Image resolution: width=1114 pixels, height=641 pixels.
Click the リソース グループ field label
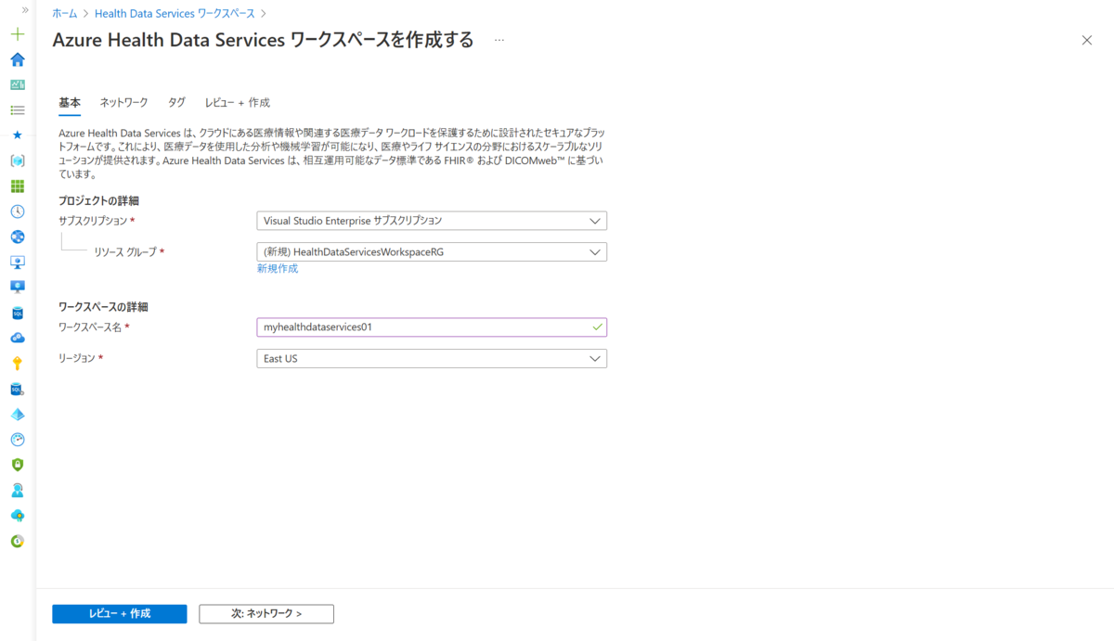(129, 252)
